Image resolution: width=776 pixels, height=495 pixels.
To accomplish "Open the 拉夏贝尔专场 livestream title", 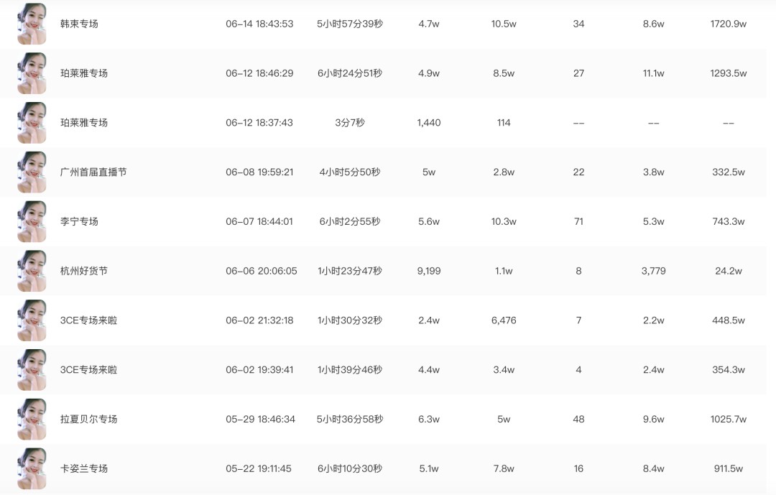I will tap(88, 420).
